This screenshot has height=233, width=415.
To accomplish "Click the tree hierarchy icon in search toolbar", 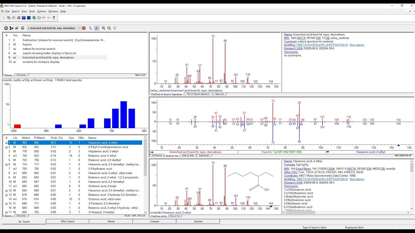I will pos(91,28).
